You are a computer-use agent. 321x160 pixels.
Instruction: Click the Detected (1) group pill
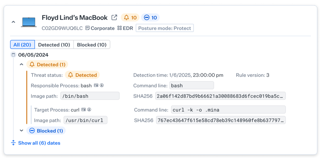pos(47,65)
